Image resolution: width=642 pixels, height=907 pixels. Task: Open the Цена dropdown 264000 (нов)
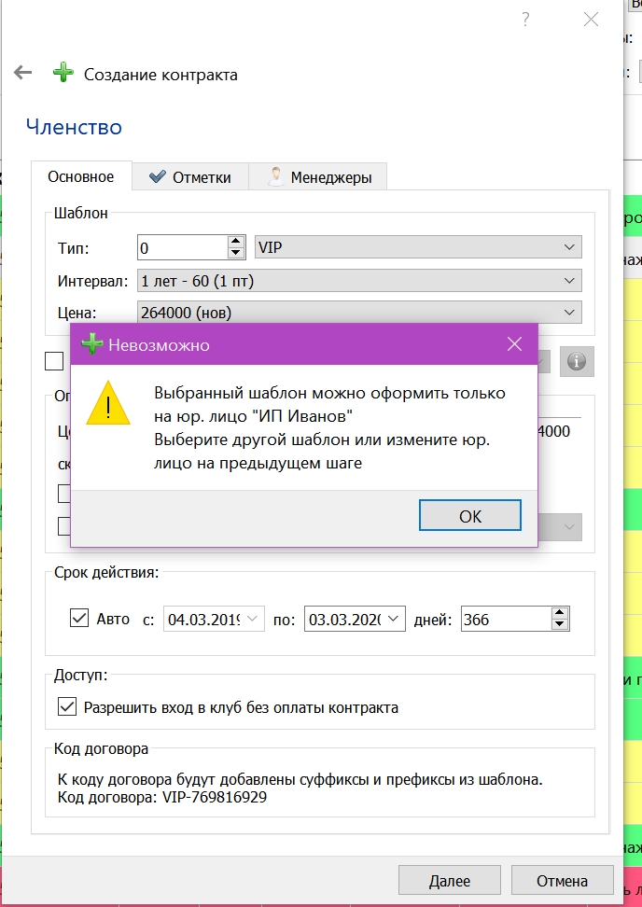[359, 313]
